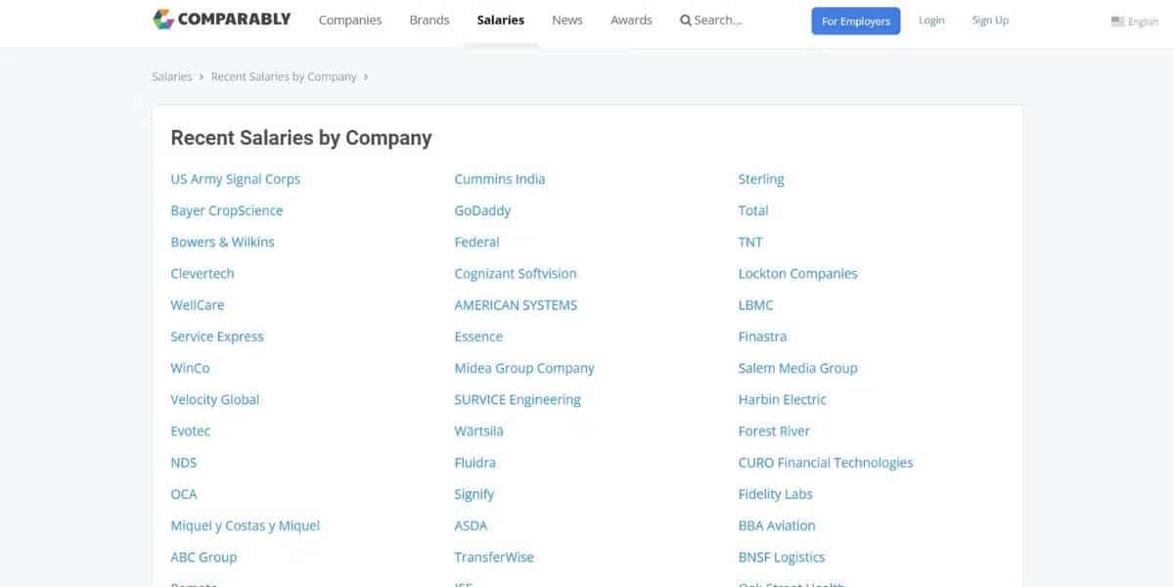Open the News page
This screenshot has height=587, width=1174.
click(x=567, y=21)
